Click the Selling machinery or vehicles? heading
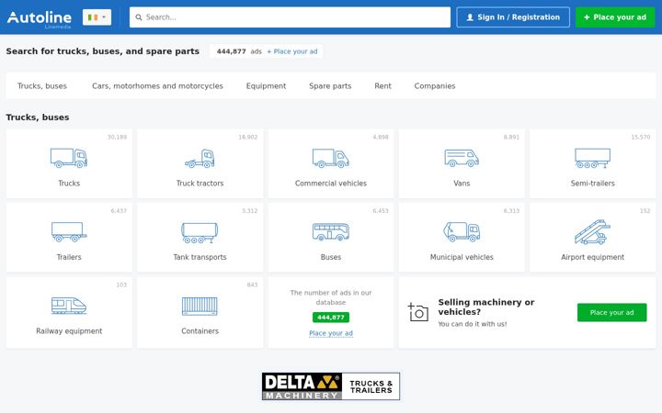The image size is (662, 413). point(486,307)
